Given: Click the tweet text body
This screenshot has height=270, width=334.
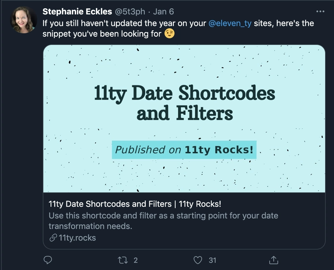Looking at the screenshot, I should [x=178, y=28].
